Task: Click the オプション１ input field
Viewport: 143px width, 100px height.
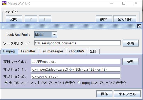Action: click(76, 69)
